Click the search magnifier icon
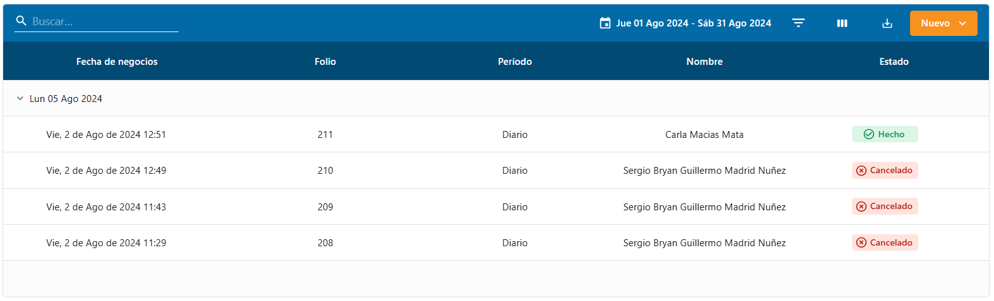The width and height of the screenshot is (994, 301). 21,21
